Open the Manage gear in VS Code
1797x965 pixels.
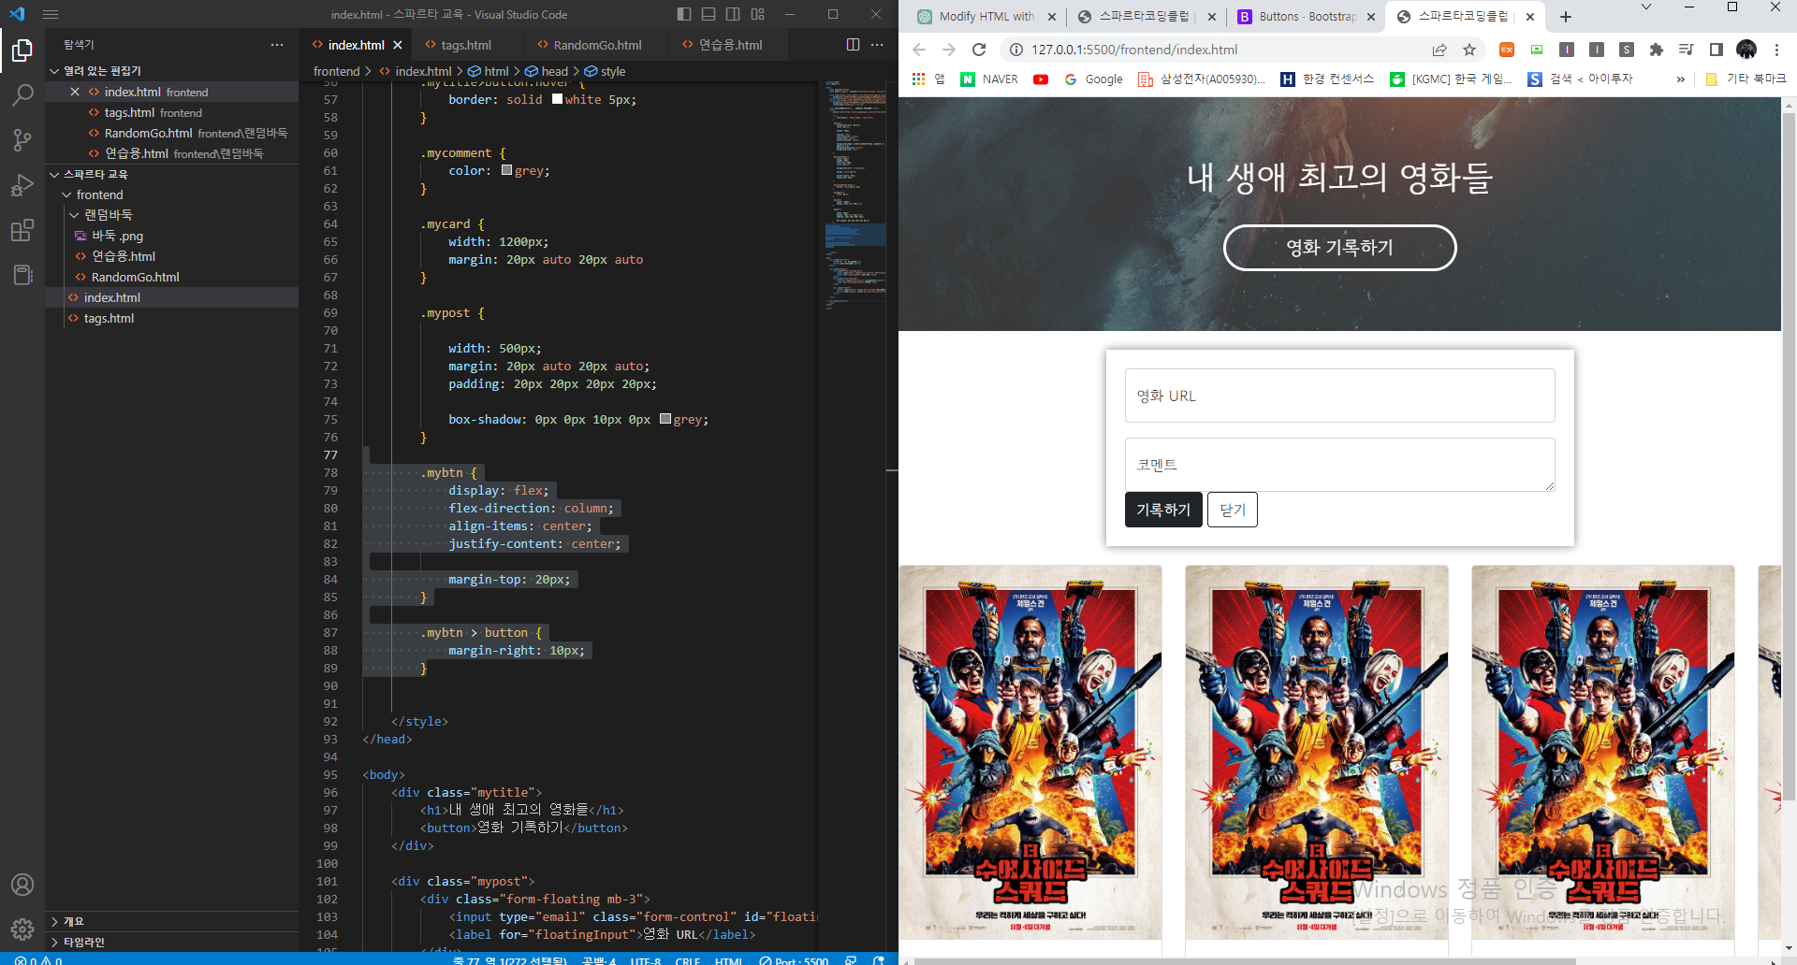coord(22,929)
